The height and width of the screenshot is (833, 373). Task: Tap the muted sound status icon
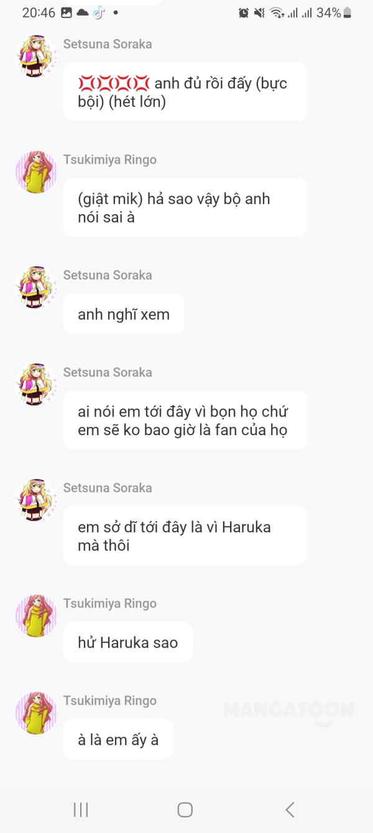[x=259, y=12]
